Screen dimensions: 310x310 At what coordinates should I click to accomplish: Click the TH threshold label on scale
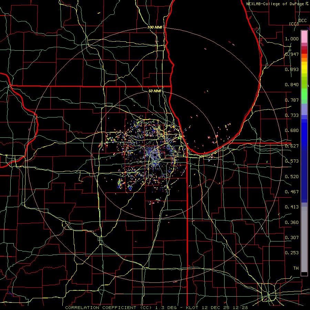pyautogui.click(x=296, y=268)
